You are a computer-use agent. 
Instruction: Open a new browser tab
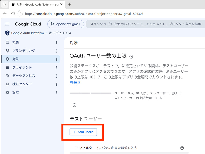click(70, 4)
